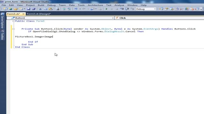Click the Step Over debug icon
This screenshot has width=204, height=114.
(127, 9)
